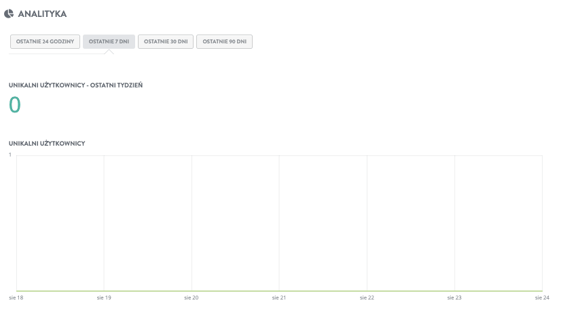The image size is (563, 309).
Task: Pick the sie 21 axis label
Action: coord(279,297)
